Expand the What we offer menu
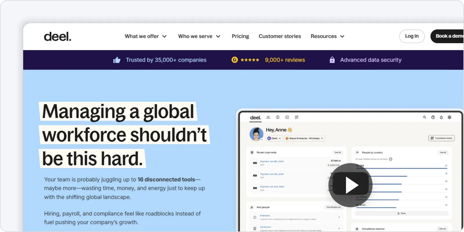464x232 pixels. 146,37
